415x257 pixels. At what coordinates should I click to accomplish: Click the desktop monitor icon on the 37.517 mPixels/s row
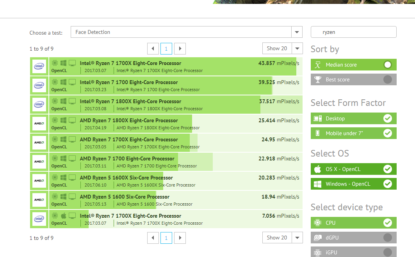pos(72,101)
